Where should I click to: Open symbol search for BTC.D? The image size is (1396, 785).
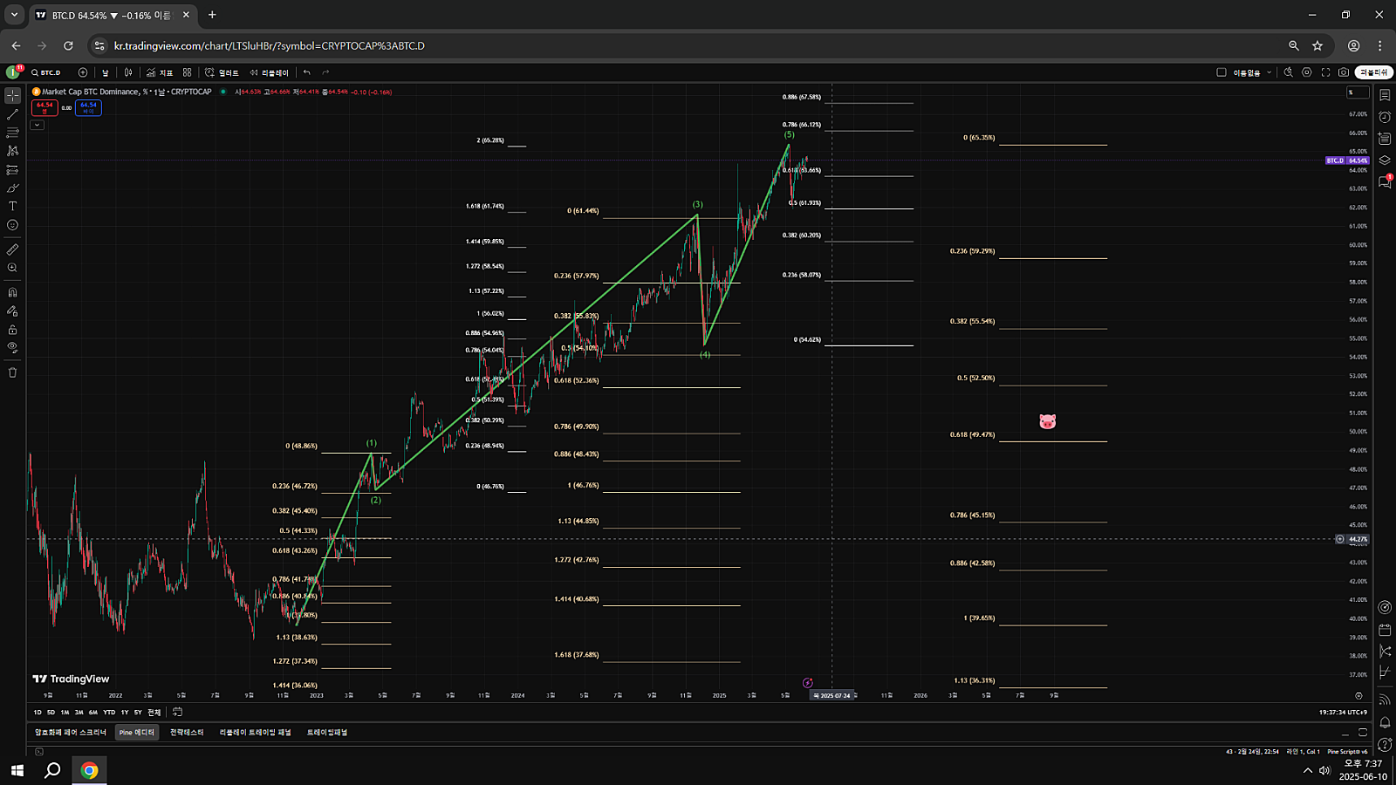click(x=46, y=72)
